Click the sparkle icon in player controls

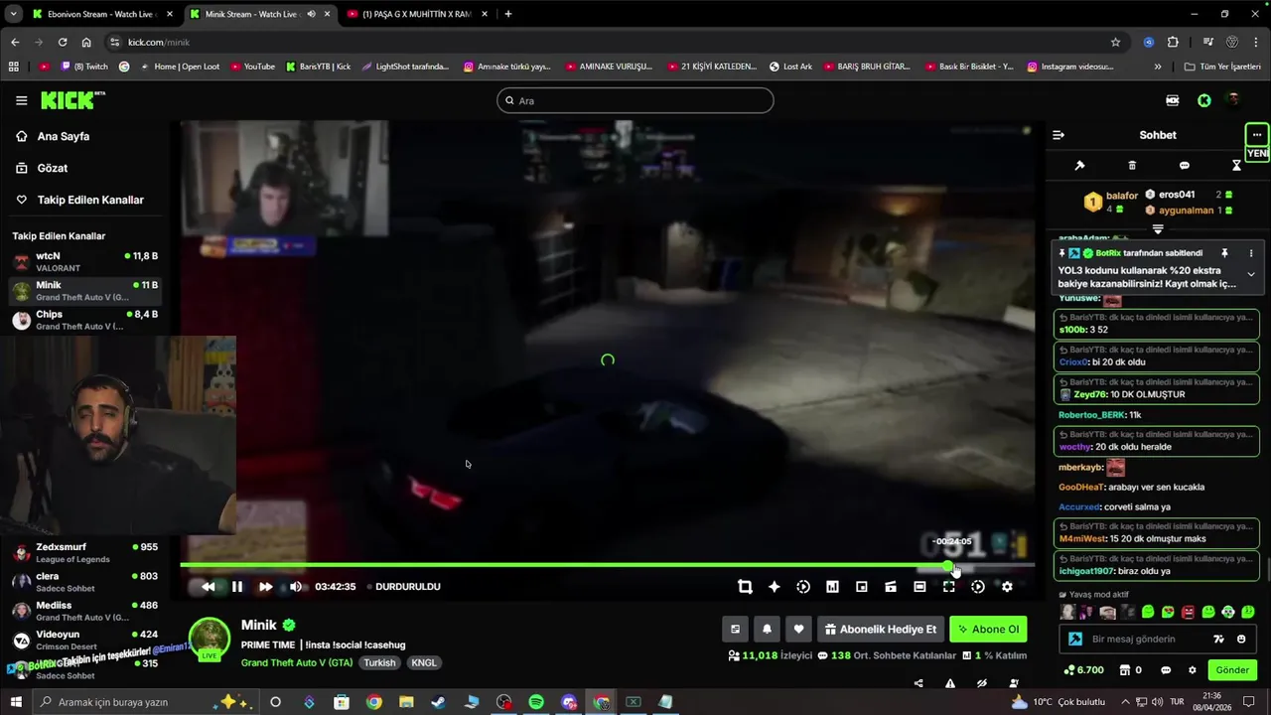(x=775, y=587)
